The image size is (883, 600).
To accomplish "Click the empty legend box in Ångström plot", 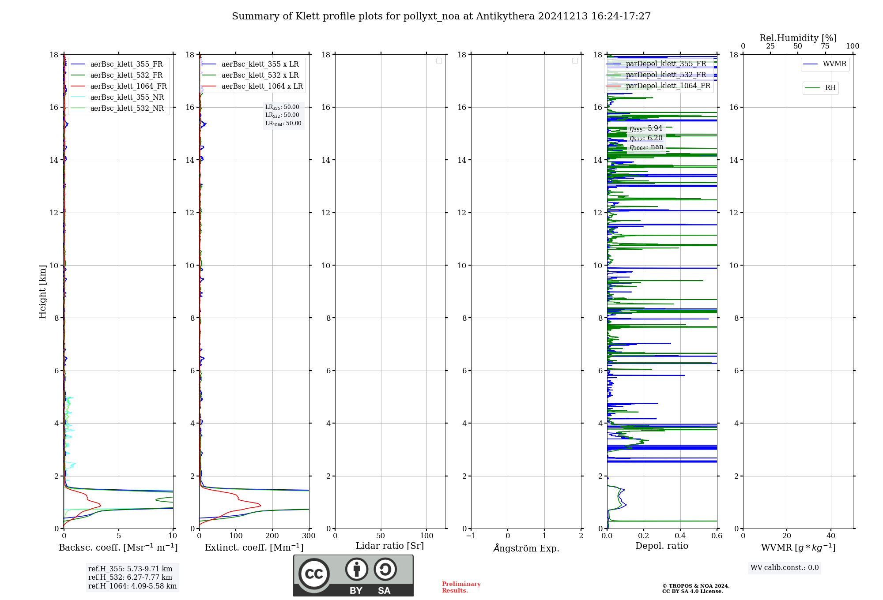I will (575, 61).
